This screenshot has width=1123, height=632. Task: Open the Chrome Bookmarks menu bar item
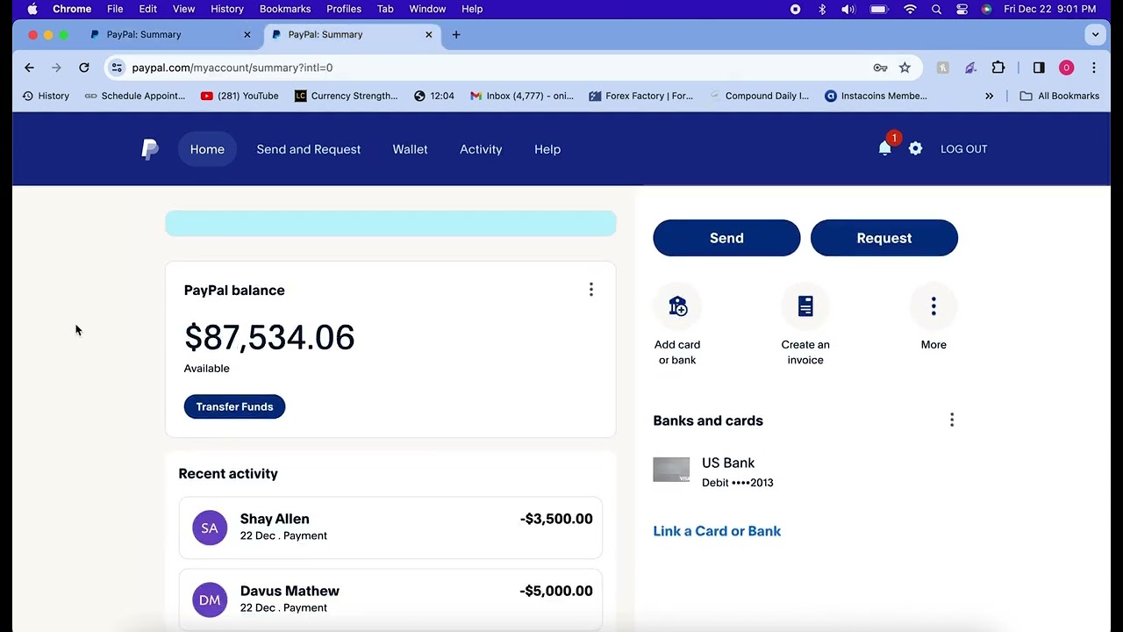pos(285,9)
